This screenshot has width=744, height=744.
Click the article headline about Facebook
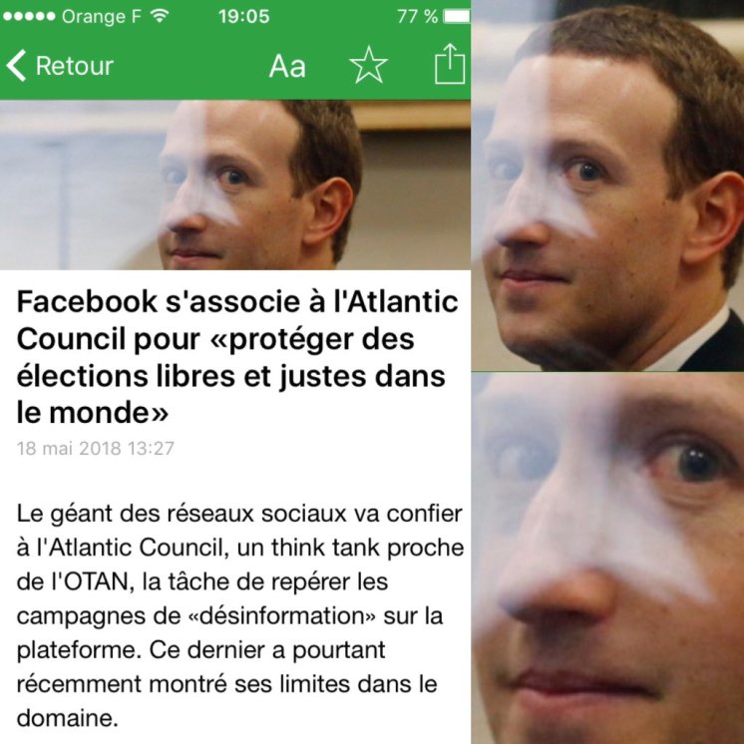237,357
